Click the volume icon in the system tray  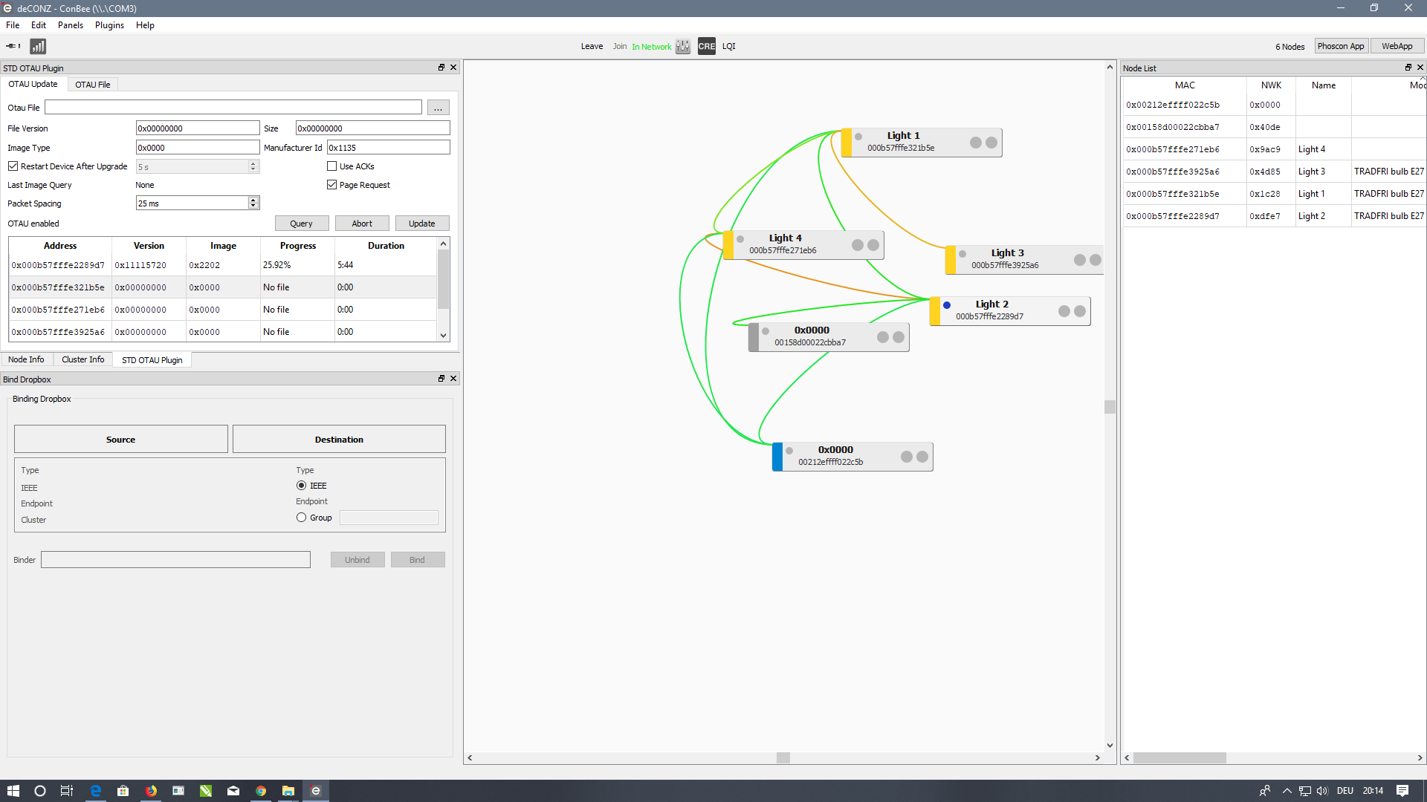(1322, 791)
